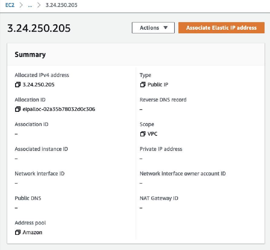Click the eipalloc-02a35b78032d0c306 text

tap(59, 109)
